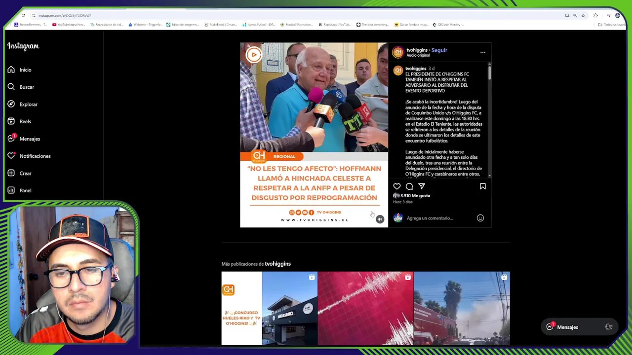Open the Welcome - Triggerfy bookmark
Image resolution: width=632 pixels, height=355 pixels.
pos(145,25)
